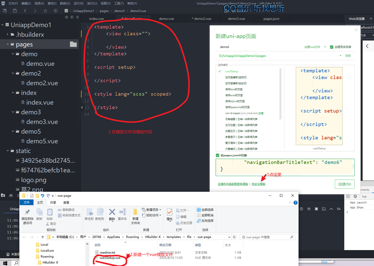Open the Explorer address bar history dropdown
This screenshot has height=266, width=374.
click(x=229, y=237)
